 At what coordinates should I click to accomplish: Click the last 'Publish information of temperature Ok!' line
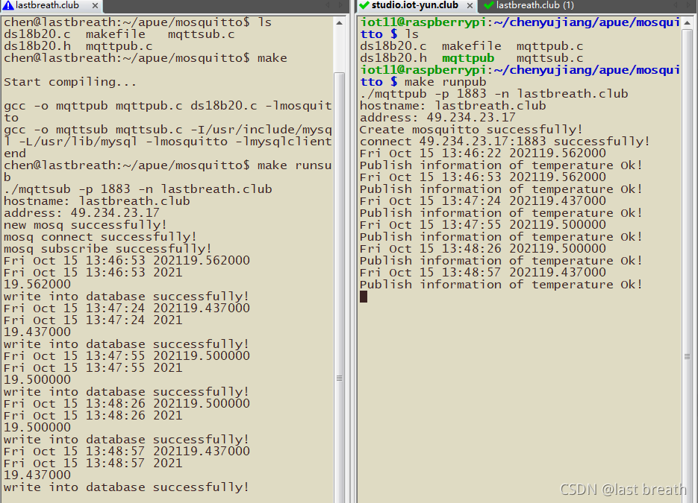point(501,285)
